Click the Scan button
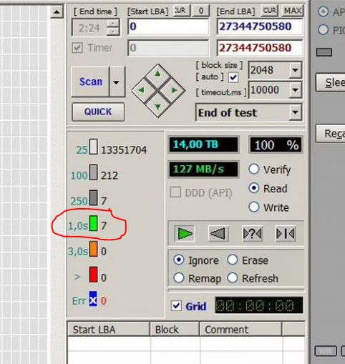Screen dimensions: 345x364 pos(90,82)
